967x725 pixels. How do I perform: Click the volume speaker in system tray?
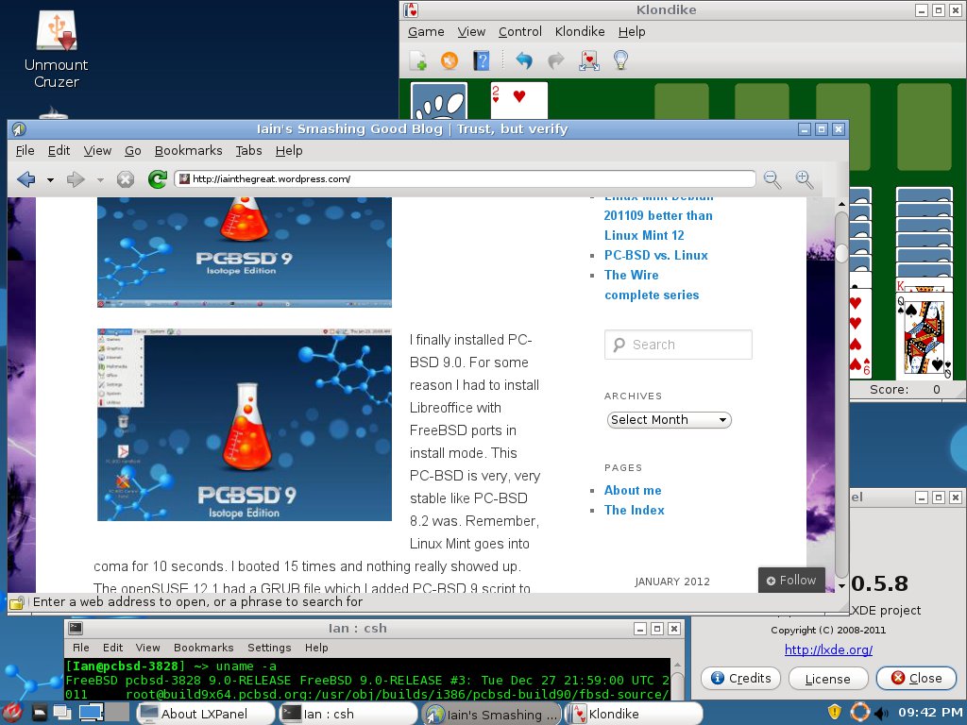pyautogui.click(x=880, y=714)
